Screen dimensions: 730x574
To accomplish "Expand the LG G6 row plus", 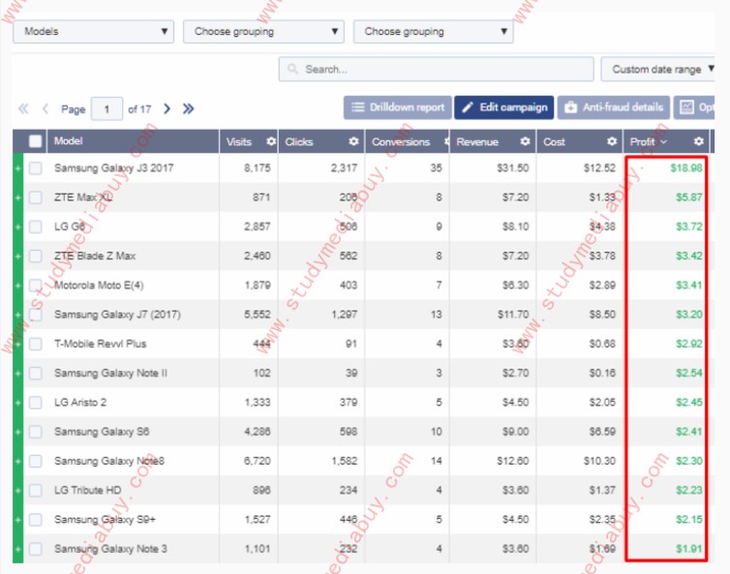I will (17, 227).
